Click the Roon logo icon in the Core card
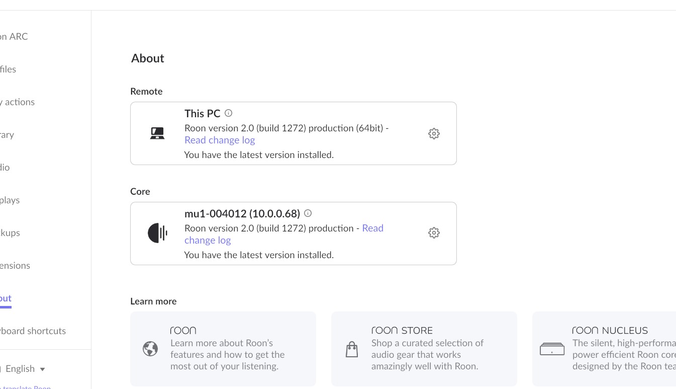Screen dimensions: 676x389 157,233
